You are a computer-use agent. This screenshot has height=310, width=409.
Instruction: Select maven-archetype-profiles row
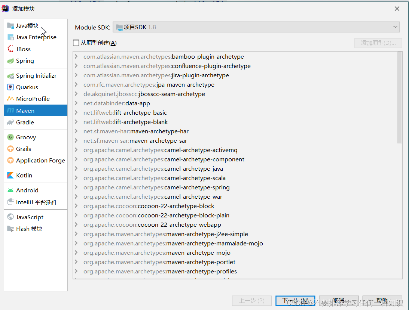point(235,272)
